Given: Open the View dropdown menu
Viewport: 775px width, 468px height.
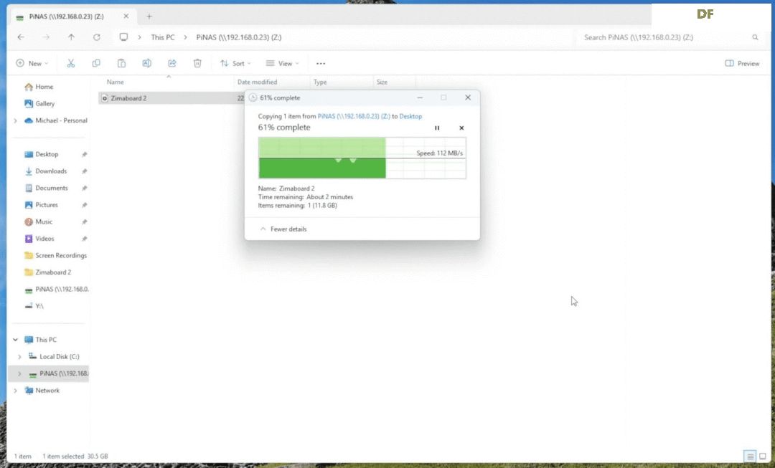Looking at the screenshot, I should point(282,63).
